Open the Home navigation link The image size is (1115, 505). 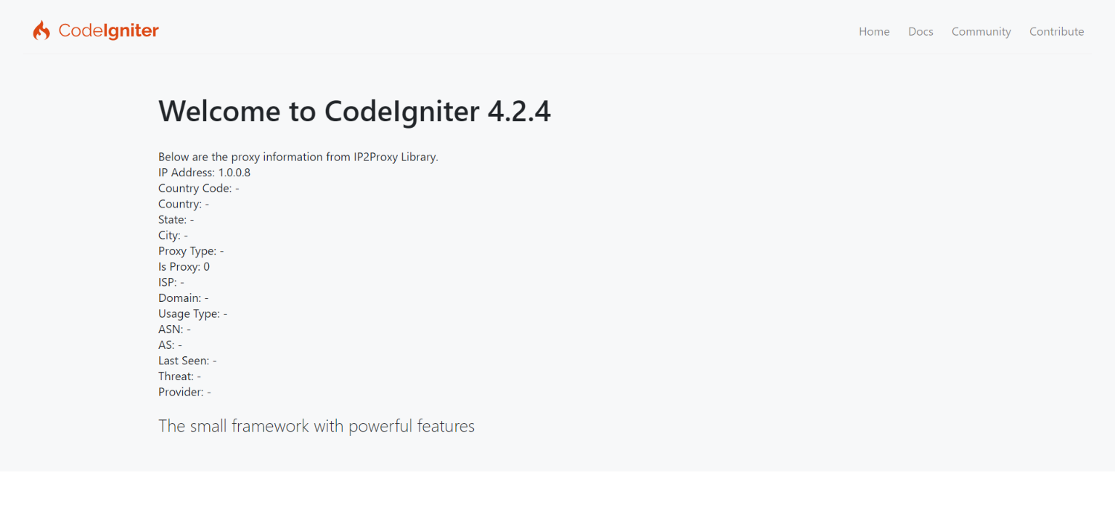click(874, 31)
